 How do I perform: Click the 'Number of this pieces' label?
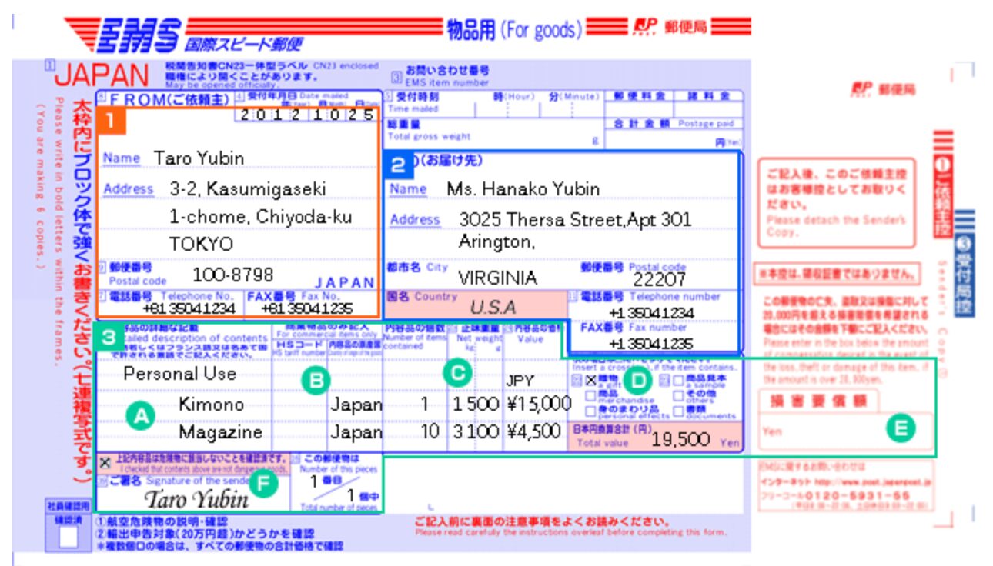click(337, 470)
